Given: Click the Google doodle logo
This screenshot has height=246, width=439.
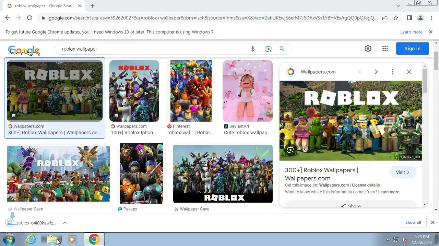Looking at the screenshot, I should pyautogui.click(x=24, y=51).
